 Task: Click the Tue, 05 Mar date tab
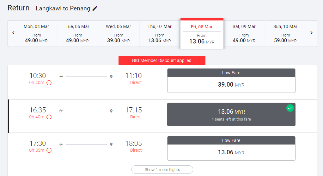tap(77, 33)
